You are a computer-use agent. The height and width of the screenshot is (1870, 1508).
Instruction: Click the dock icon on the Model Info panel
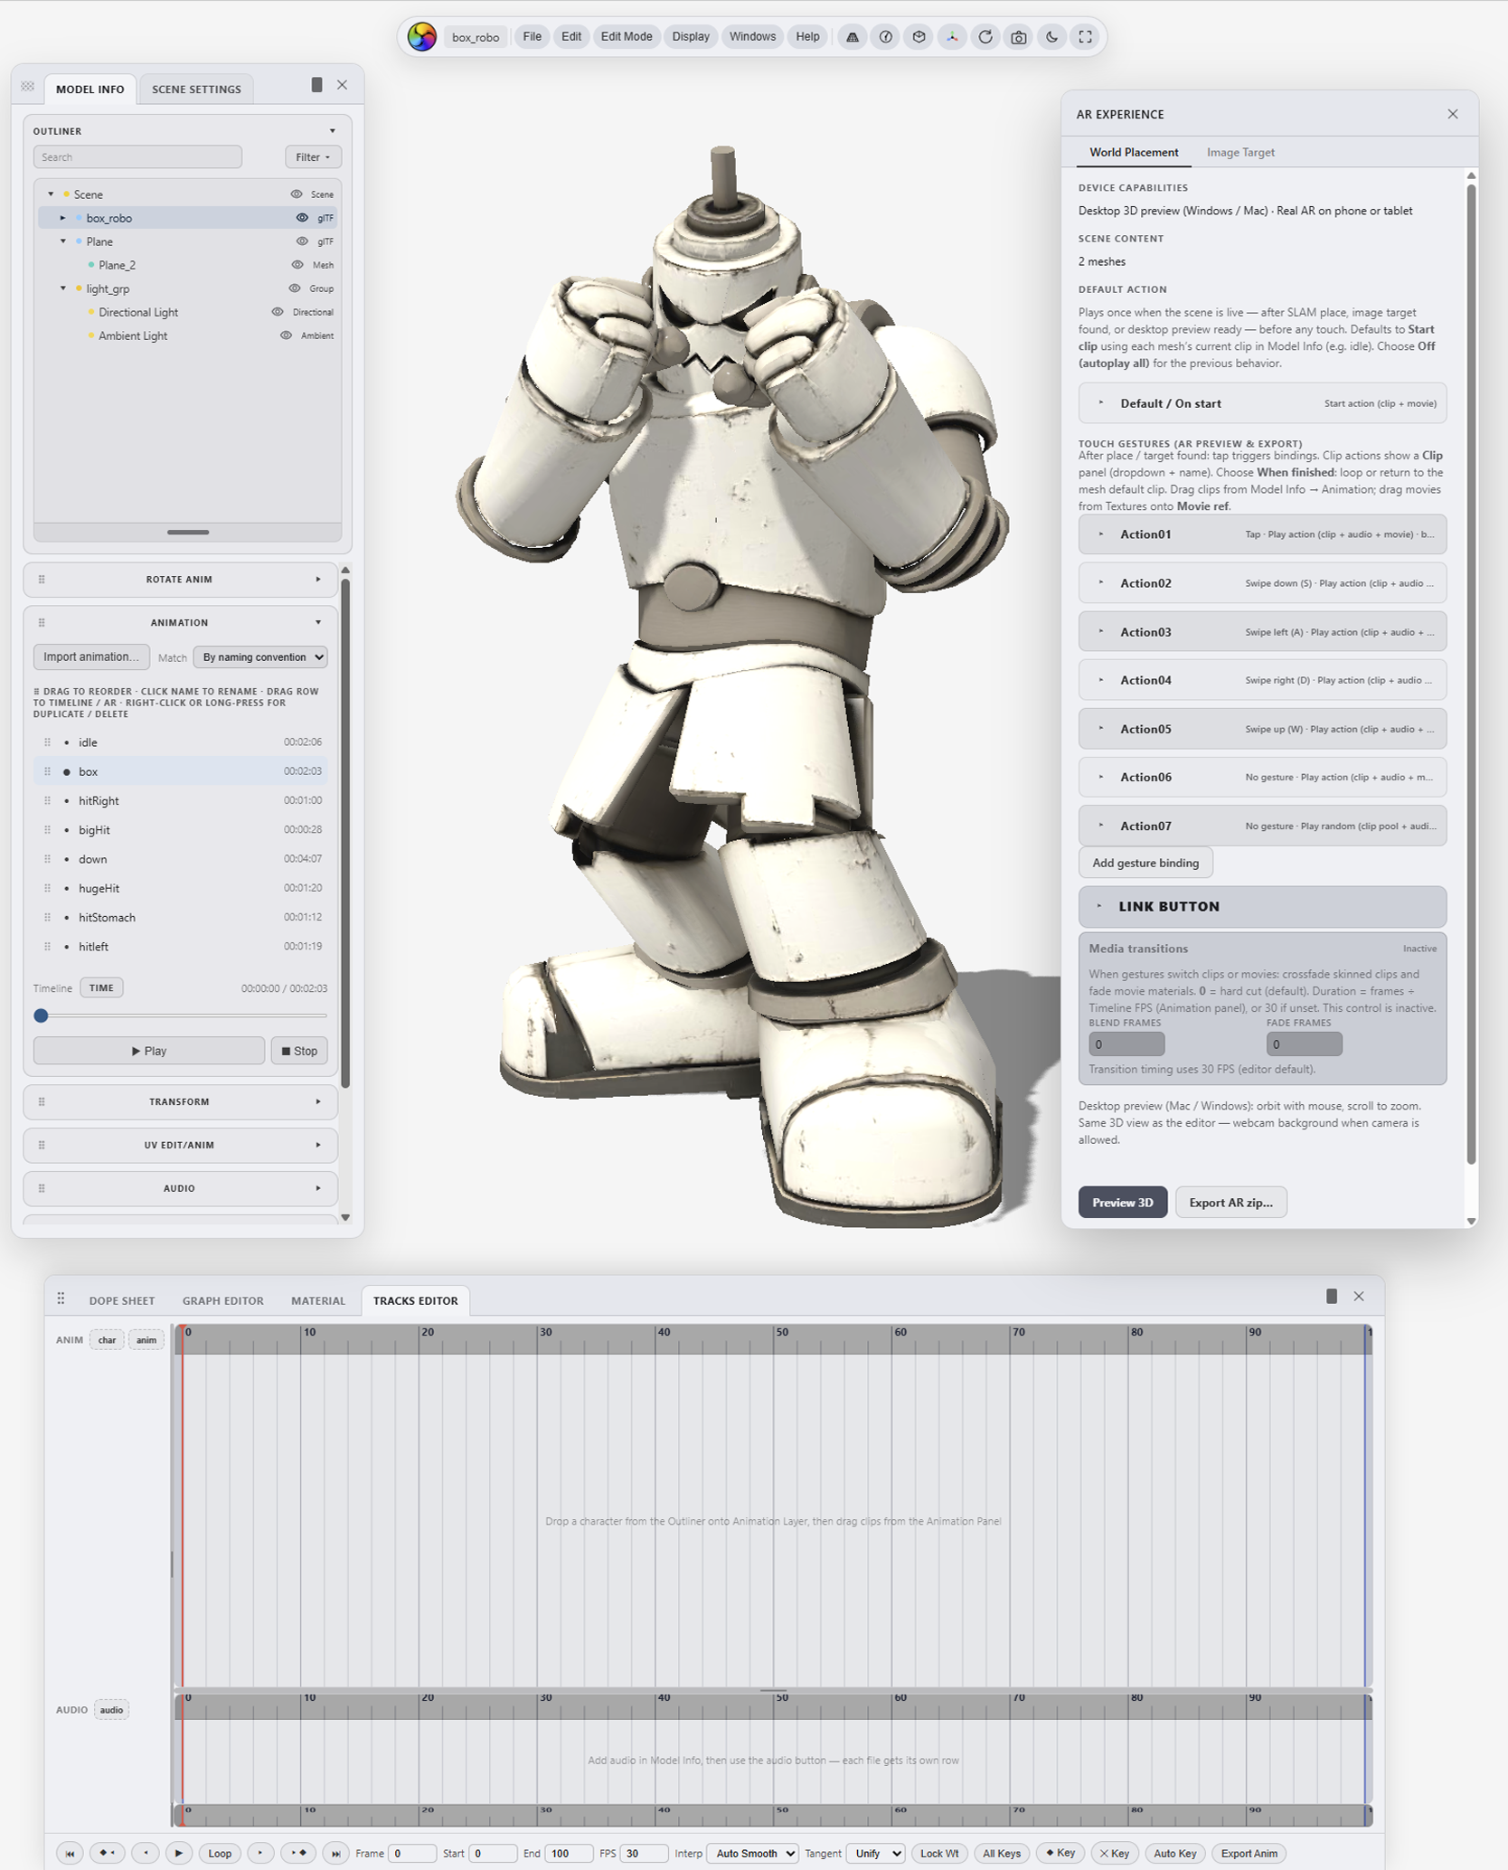coord(316,85)
